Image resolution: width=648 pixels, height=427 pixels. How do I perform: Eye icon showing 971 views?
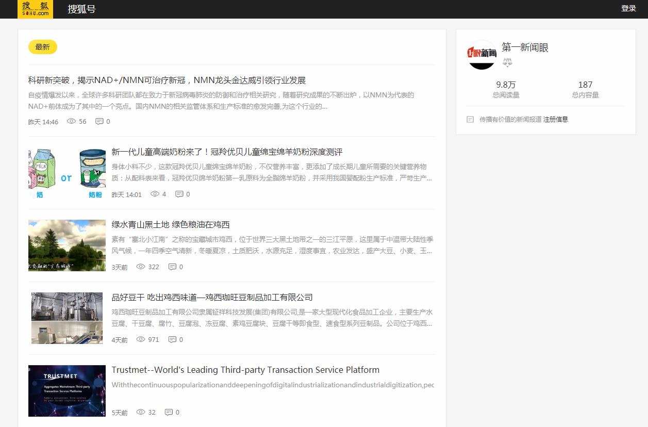coord(141,340)
